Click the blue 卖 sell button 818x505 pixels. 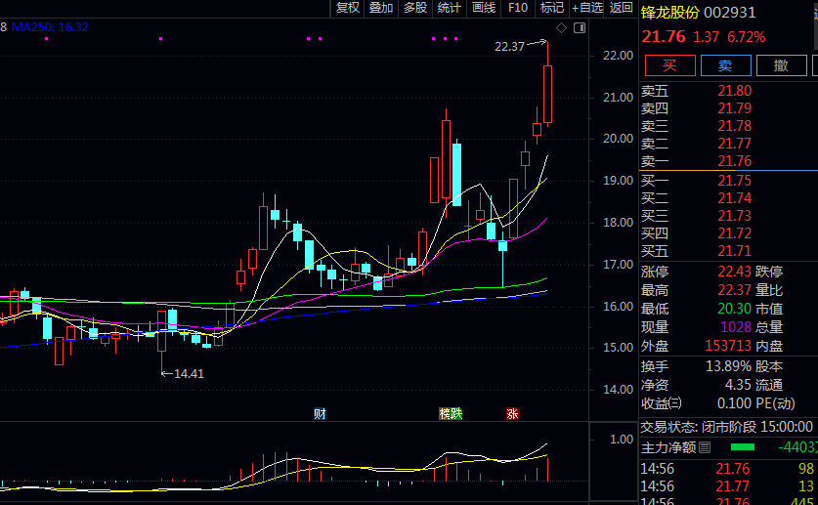725,65
